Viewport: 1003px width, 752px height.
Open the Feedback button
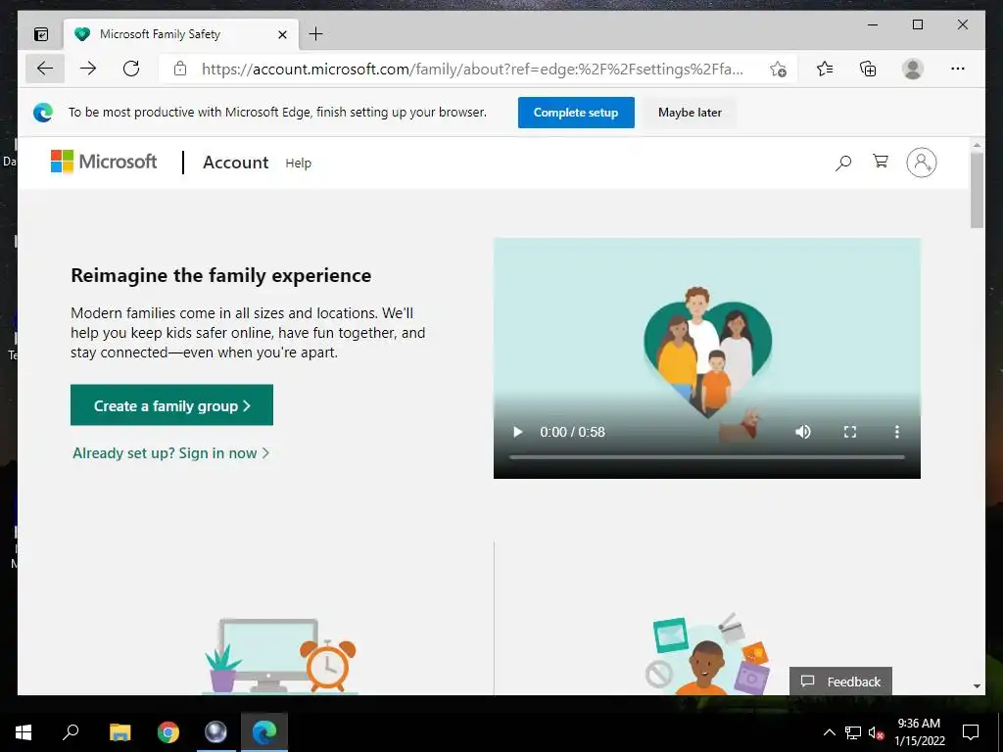[840, 681]
